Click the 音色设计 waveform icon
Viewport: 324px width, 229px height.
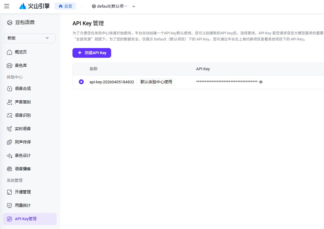(x=9, y=155)
